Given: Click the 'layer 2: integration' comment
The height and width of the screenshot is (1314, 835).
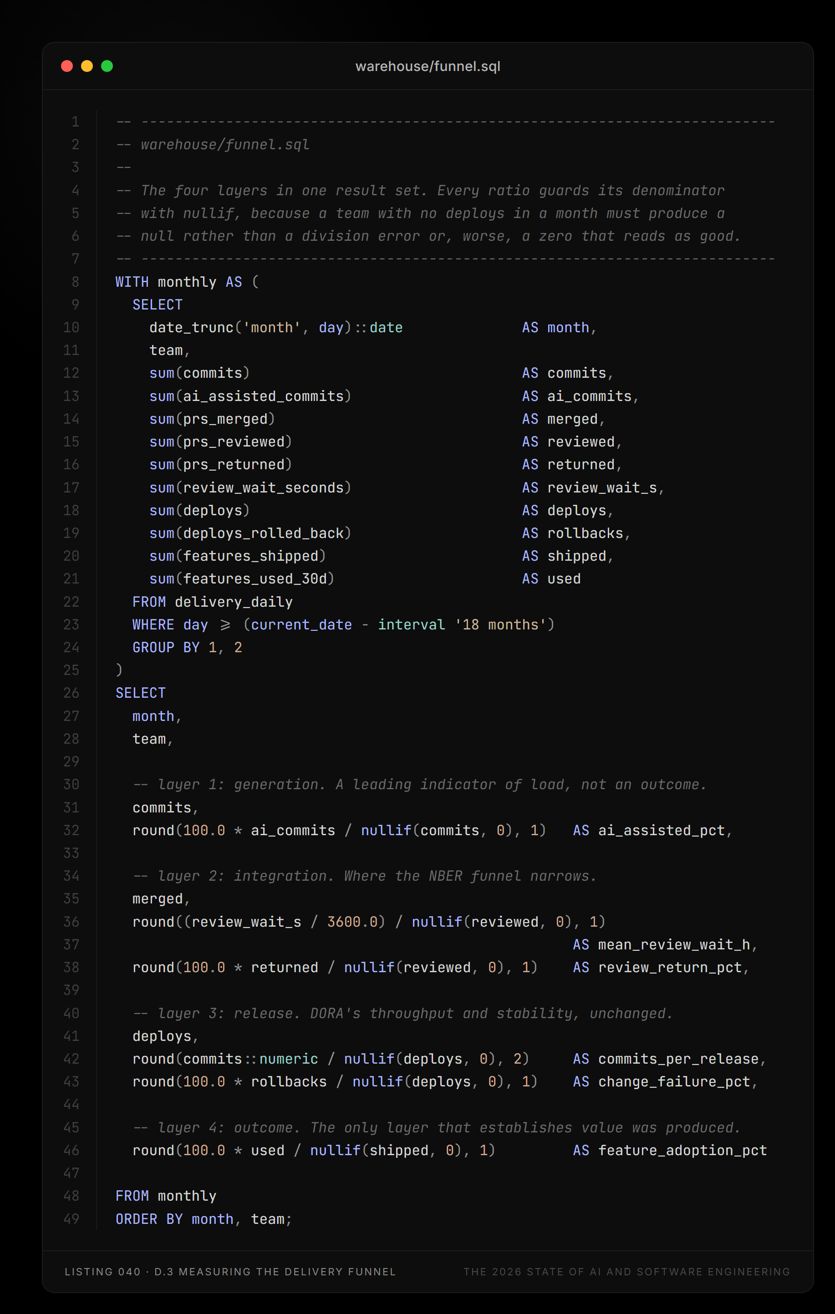Looking at the screenshot, I should pyautogui.click(x=365, y=876).
